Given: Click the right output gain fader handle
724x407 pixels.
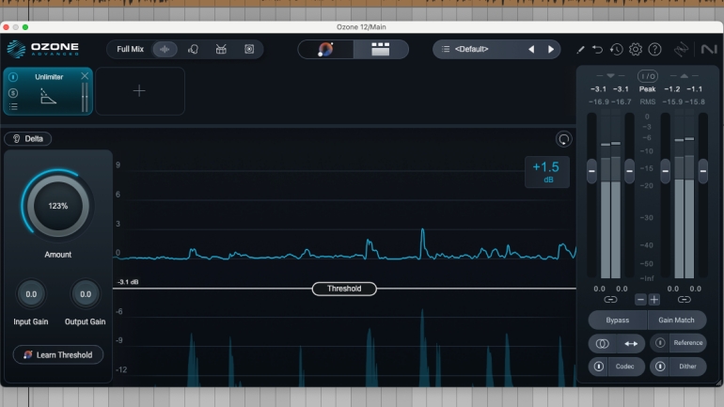Looking at the screenshot, I should (702, 171).
